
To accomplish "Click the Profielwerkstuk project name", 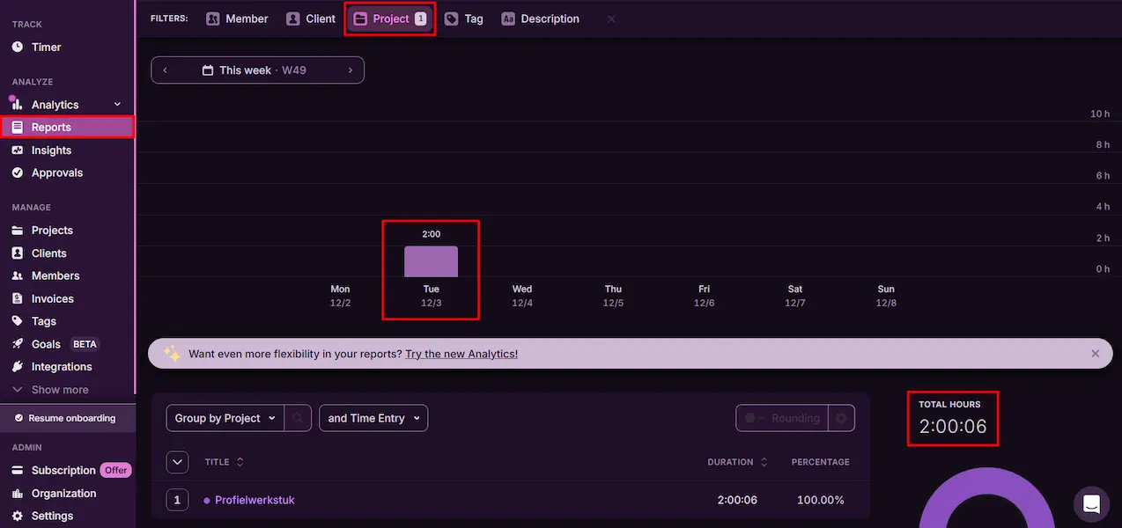I will (x=255, y=500).
